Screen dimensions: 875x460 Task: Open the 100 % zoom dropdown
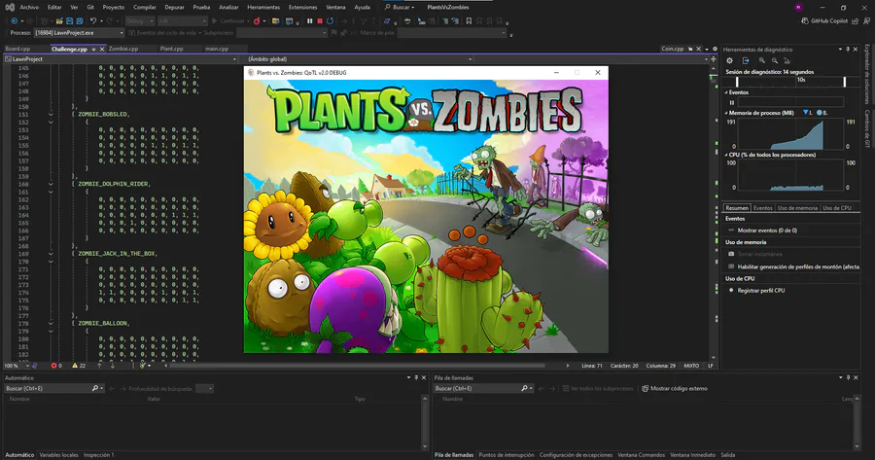(x=17, y=366)
